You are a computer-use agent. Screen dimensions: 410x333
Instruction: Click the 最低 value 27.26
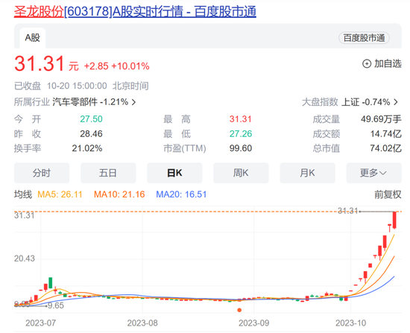(x=241, y=134)
